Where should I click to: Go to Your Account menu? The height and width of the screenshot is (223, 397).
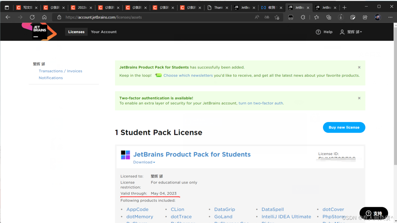pyautogui.click(x=104, y=32)
